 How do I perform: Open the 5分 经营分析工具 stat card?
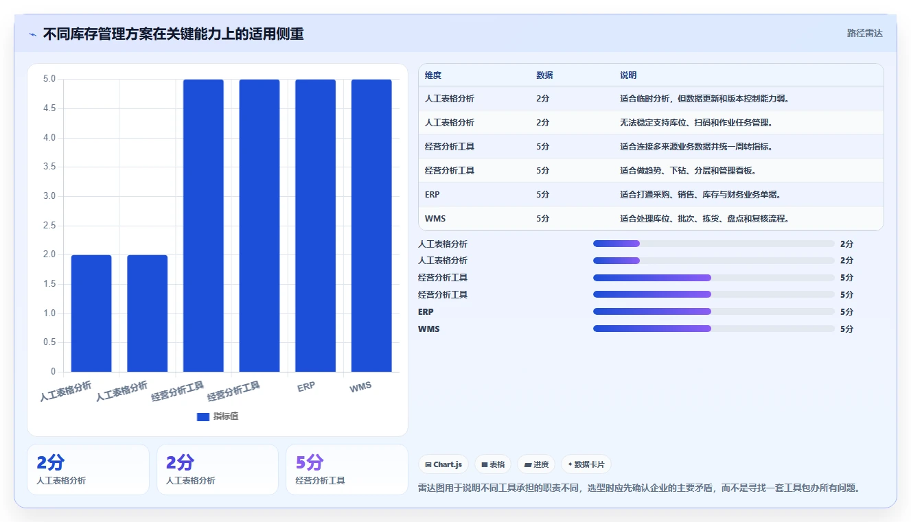tap(347, 469)
